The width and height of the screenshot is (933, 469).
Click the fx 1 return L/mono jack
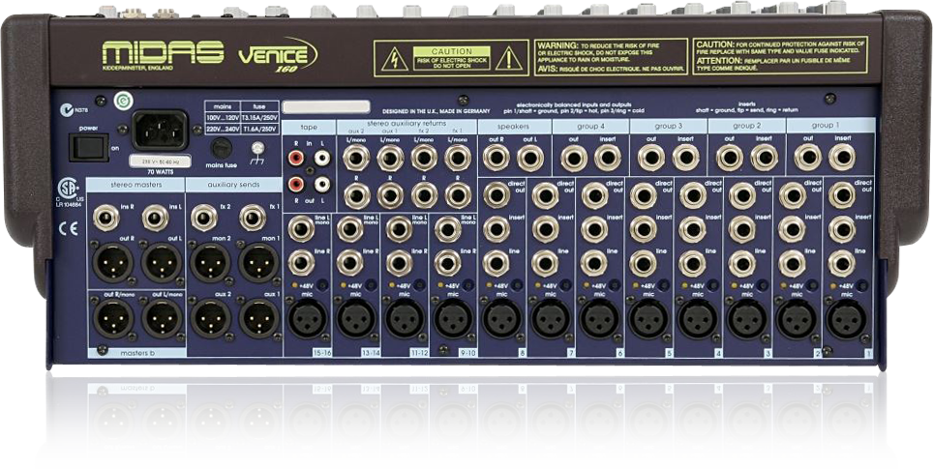(x=458, y=159)
